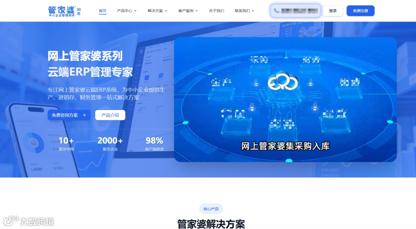Click the arrow icon on 免费咨询方案 button

[x=84, y=115]
